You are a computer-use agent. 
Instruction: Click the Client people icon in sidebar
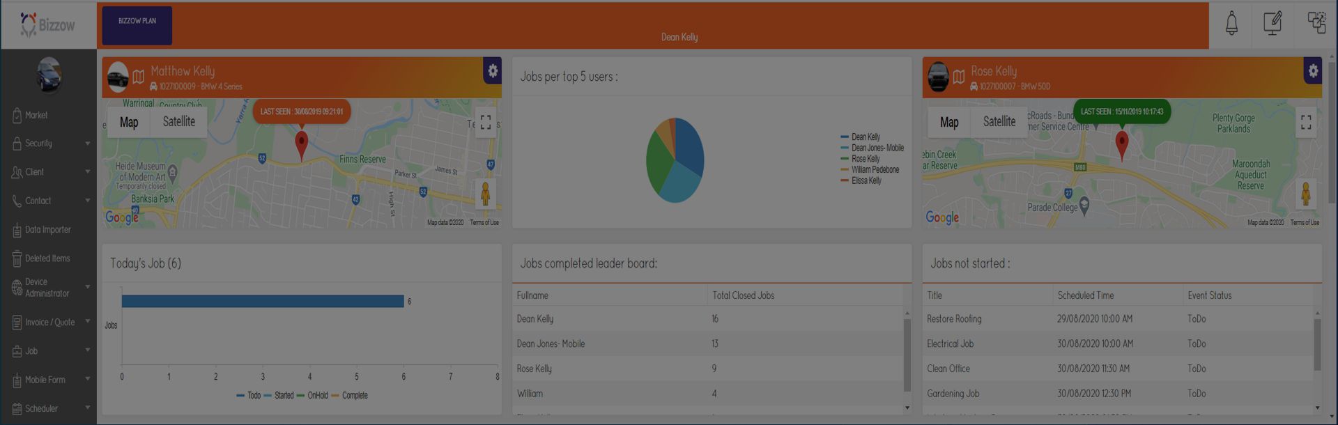tap(17, 172)
